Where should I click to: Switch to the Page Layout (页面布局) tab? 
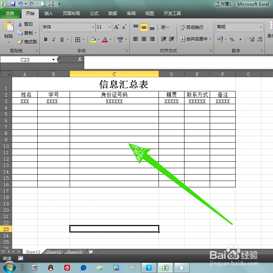click(71, 14)
